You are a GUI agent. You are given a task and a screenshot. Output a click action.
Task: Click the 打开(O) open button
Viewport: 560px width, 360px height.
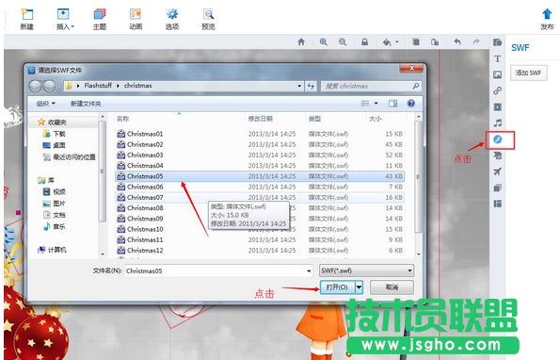[x=337, y=287]
